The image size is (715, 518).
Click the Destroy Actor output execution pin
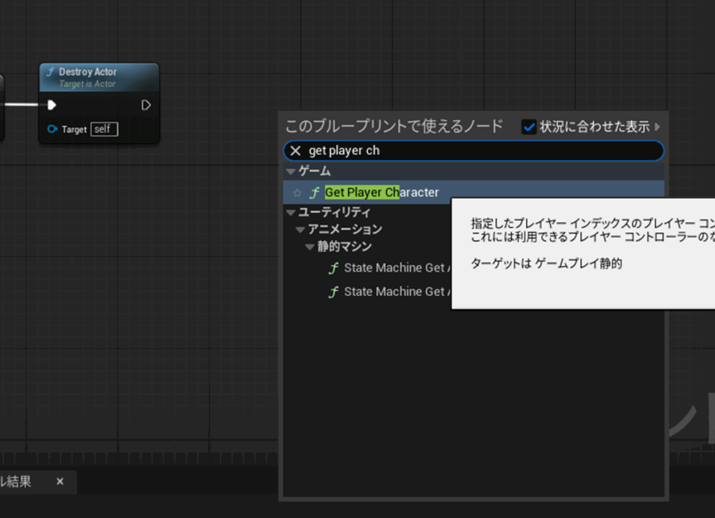tap(146, 105)
